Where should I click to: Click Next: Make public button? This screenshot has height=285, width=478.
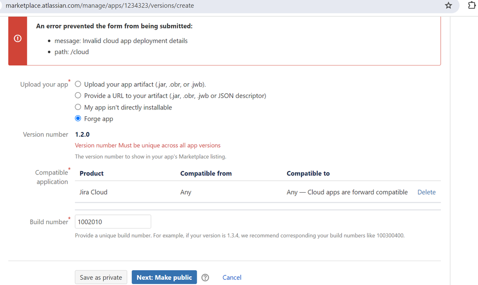coord(164,277)
